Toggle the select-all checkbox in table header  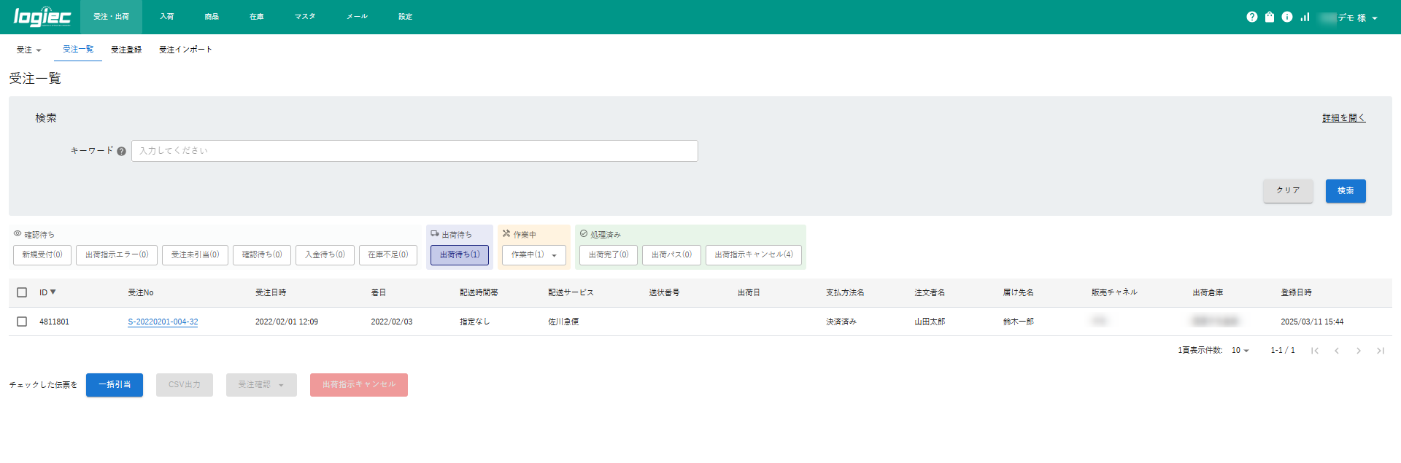click(22, 292)
